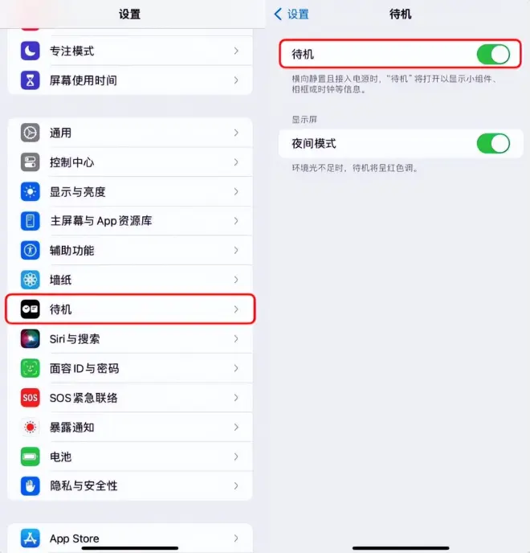The height and width of the screenshot is (553, 530).
Task: Tap the SOS emergency contact icon
Action: click(30, 398)
